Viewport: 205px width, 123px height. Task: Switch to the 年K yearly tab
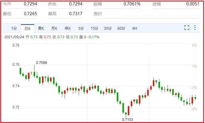tap(68, 28)
